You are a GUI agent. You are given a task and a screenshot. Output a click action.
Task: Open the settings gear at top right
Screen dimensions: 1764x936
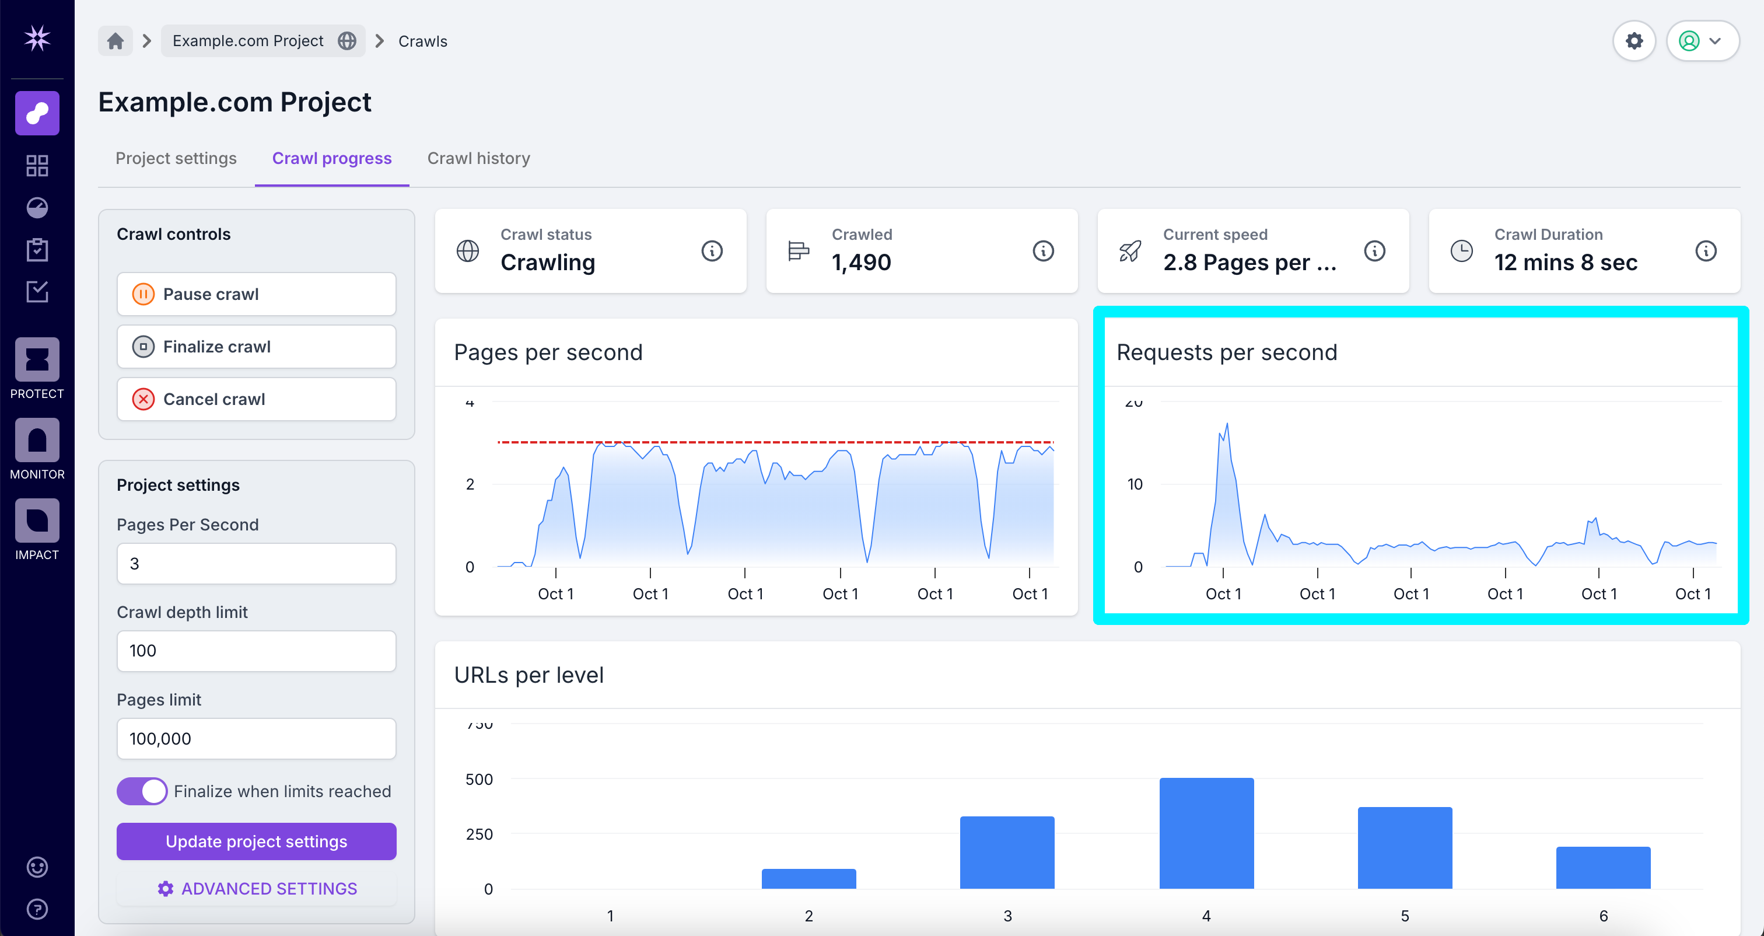1634,41
